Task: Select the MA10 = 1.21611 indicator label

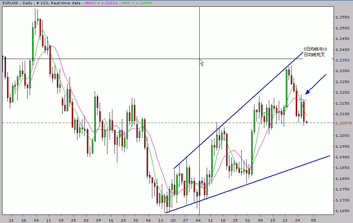Action: tap(101, 3)
